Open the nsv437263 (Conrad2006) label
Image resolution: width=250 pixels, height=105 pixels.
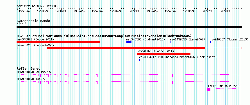pyautogui.click(x=35, y=45)
